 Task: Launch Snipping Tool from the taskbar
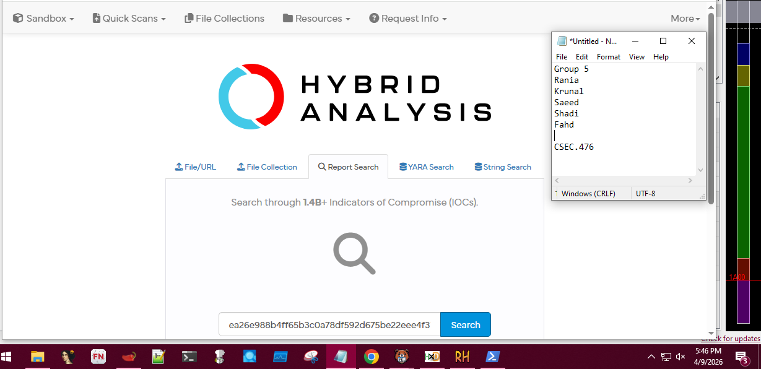[311, 357]
